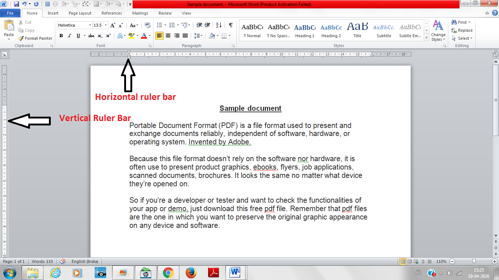Image resolution: width=499 pixels, height=280 pixels.
Task: Select the Center alignment icon
Action: pyautogui.click(x=168, y=35)
